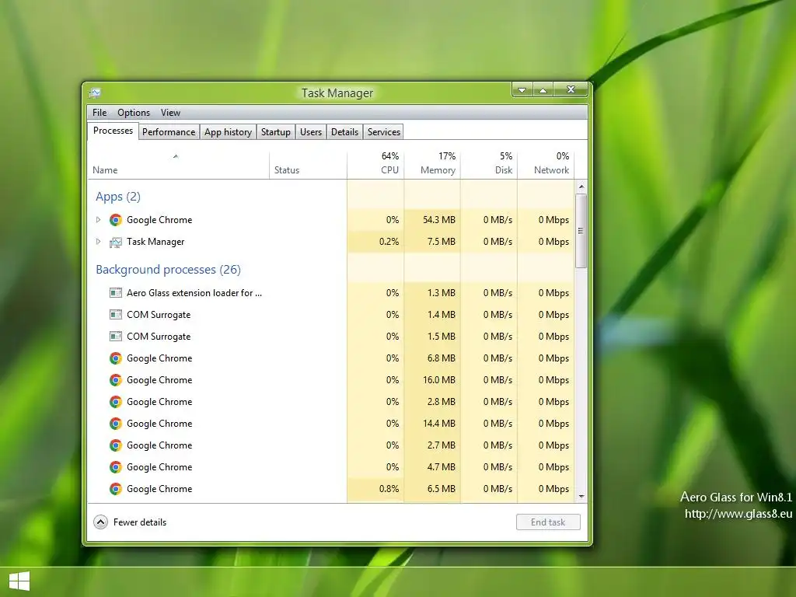Select Google Chrome process using 6.8 MB

pos(330,358)
